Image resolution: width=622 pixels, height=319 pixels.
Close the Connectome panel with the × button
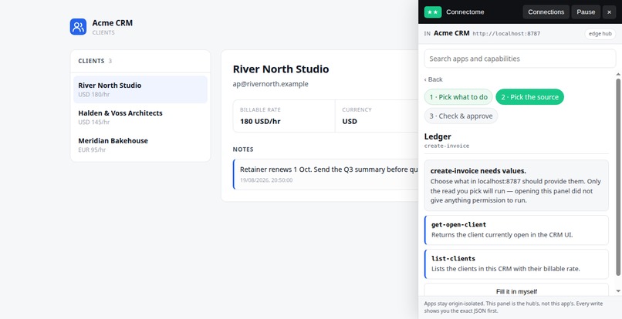(610, 12)
